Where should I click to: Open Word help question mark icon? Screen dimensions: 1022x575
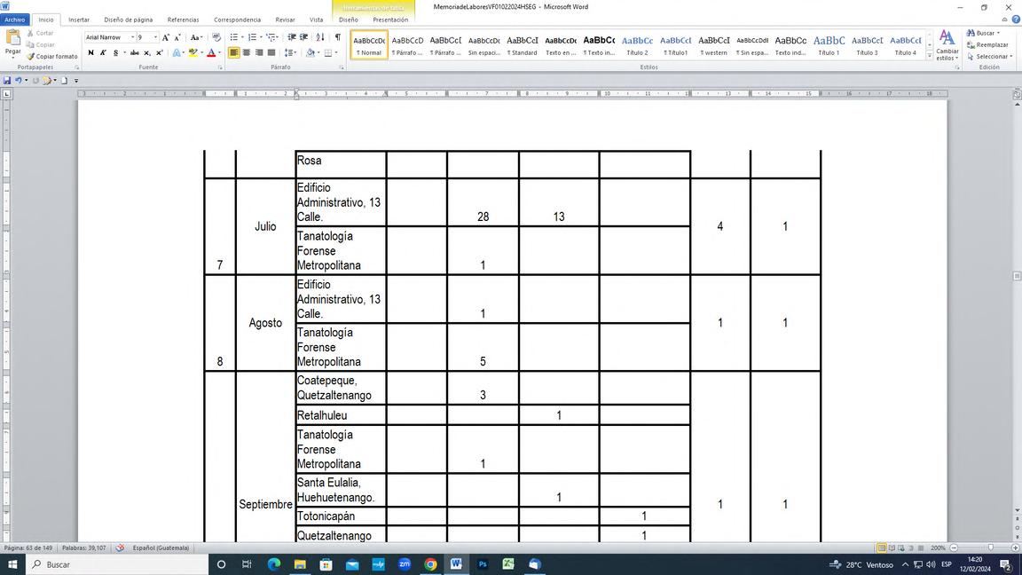tap(1016, 20)
